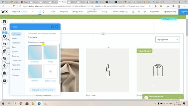Expand the Сортировка dropdown on the page
The height and width of the screenshot is (106, 188).
point(168,39)
